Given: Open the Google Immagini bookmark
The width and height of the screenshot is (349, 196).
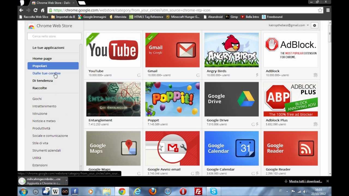Looking at the screenshot, I should point(92,17).
